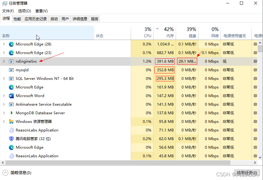Expand SQL Server Windows NT - 64 Bit
Screen dimensions: 263x180
[x=4, y=79]
